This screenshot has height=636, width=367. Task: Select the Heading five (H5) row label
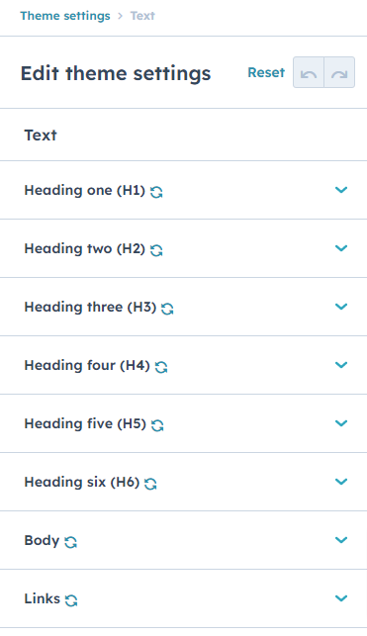coord(85,423)
